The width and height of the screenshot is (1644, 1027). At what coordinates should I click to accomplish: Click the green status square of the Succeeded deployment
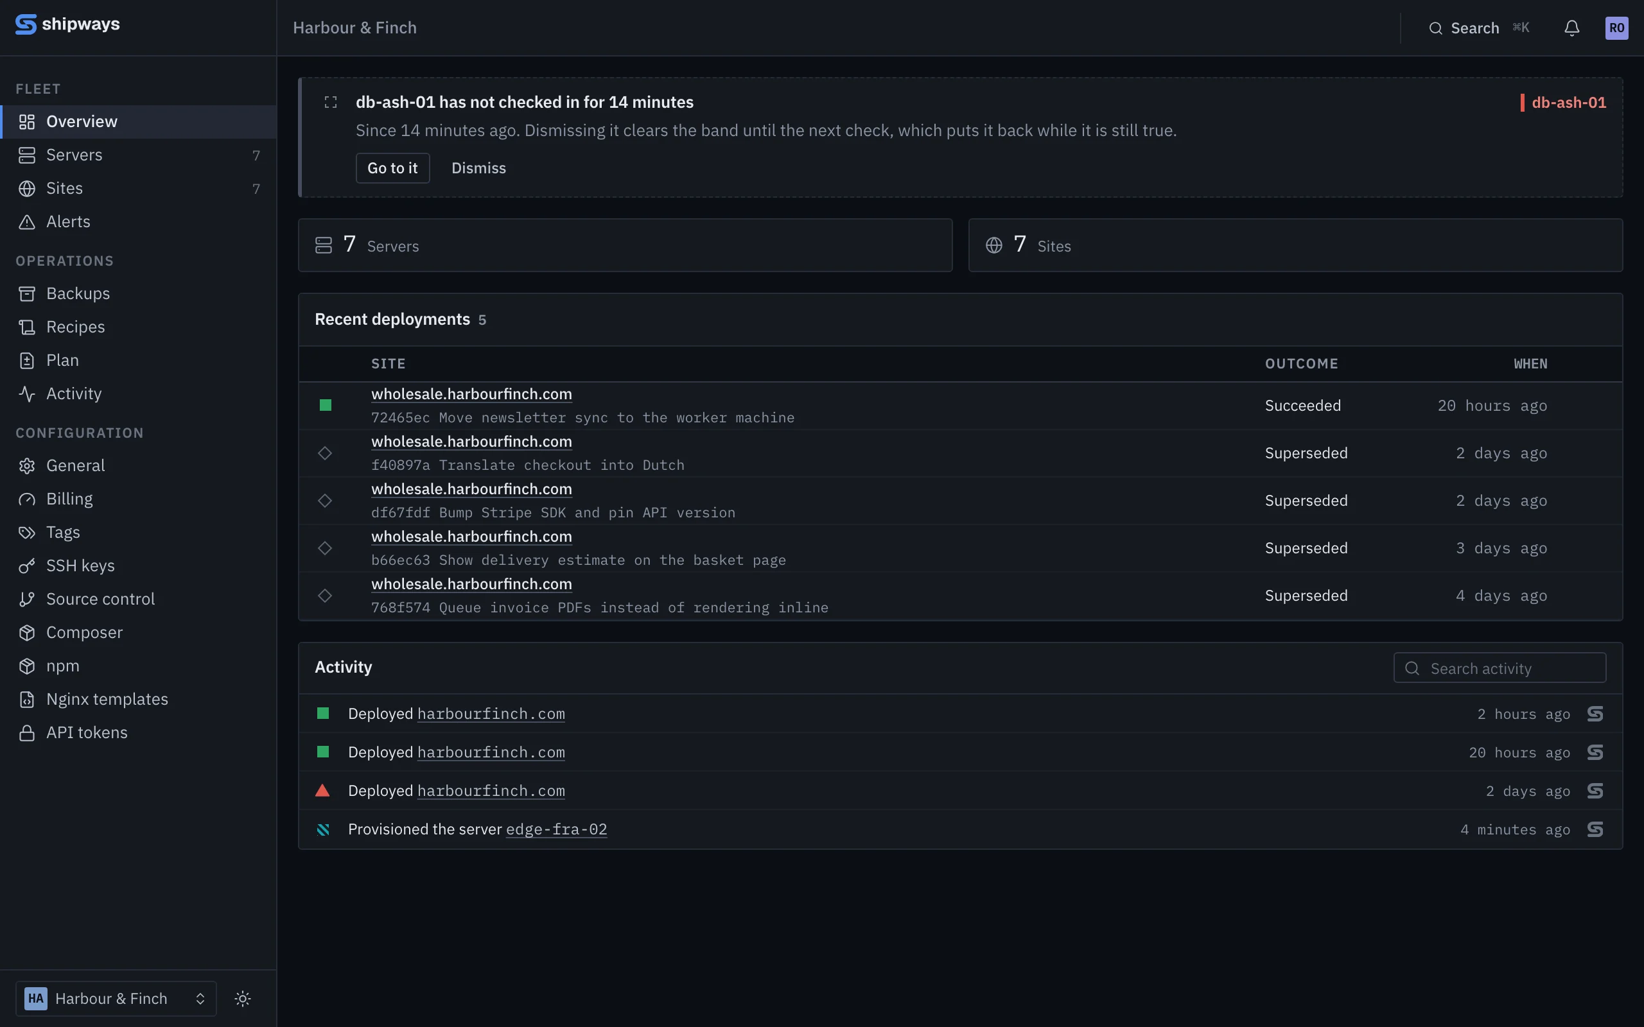(326, 406)
